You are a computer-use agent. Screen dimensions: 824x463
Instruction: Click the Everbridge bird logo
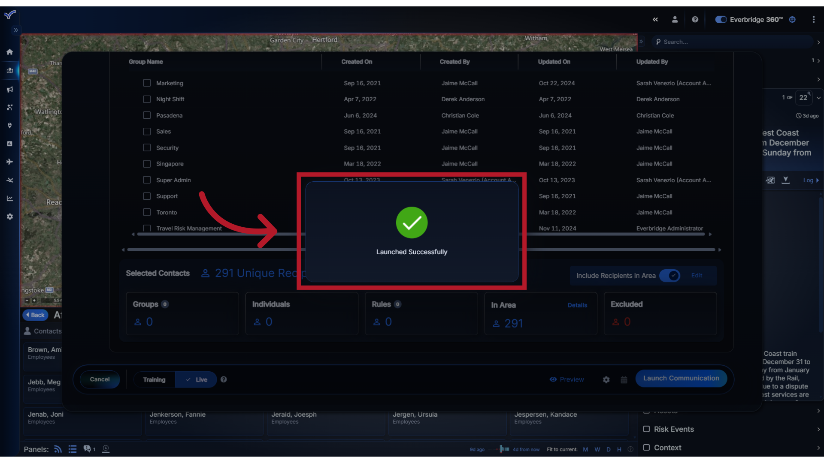coord(9,15)
